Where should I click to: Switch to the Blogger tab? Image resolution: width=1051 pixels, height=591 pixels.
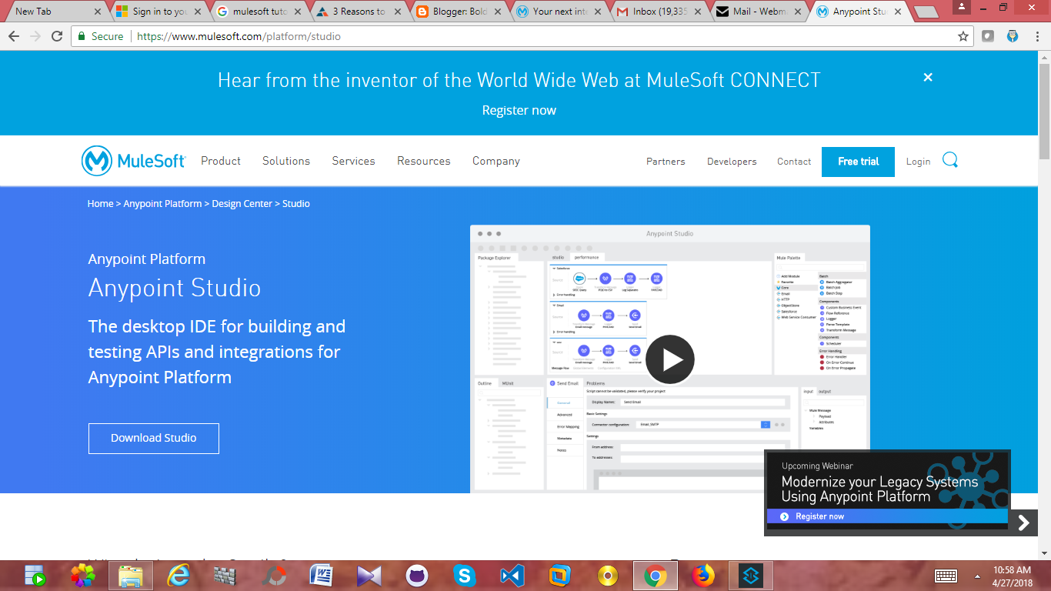pyautogui.click(x=458, y=12)
